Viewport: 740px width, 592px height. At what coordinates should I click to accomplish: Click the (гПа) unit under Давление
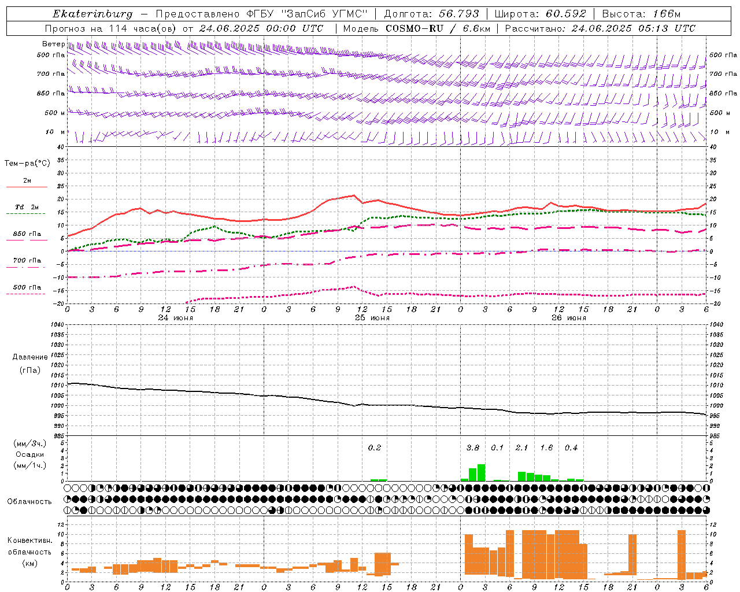tap(29, 370)
